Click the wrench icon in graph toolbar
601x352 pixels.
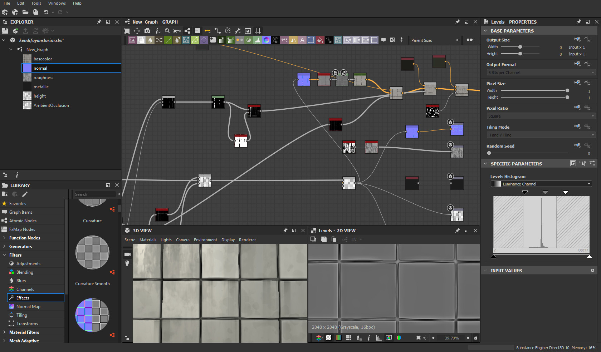tap(238, 31)
